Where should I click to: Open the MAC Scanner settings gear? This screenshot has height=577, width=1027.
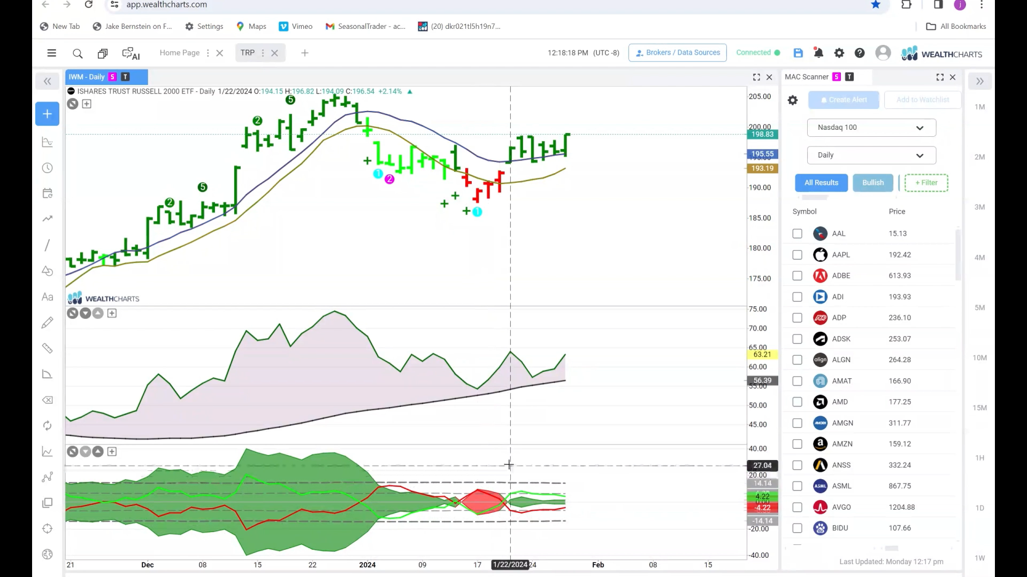[793, 100]
